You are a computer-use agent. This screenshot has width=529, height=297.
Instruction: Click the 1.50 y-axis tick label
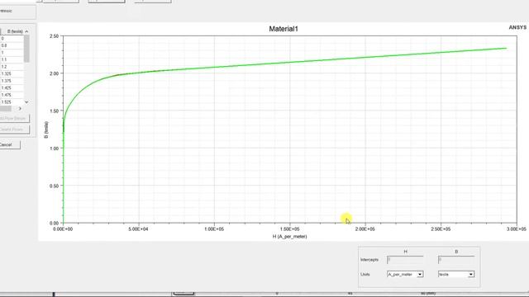54,111
